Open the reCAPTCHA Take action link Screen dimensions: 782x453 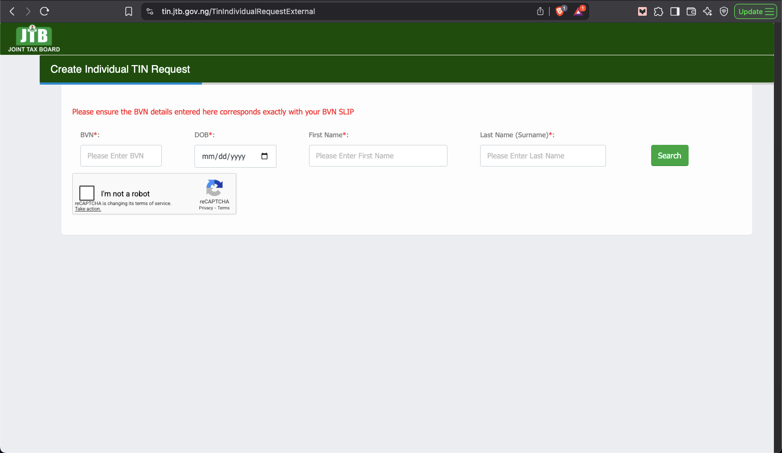tap(88, 209)
